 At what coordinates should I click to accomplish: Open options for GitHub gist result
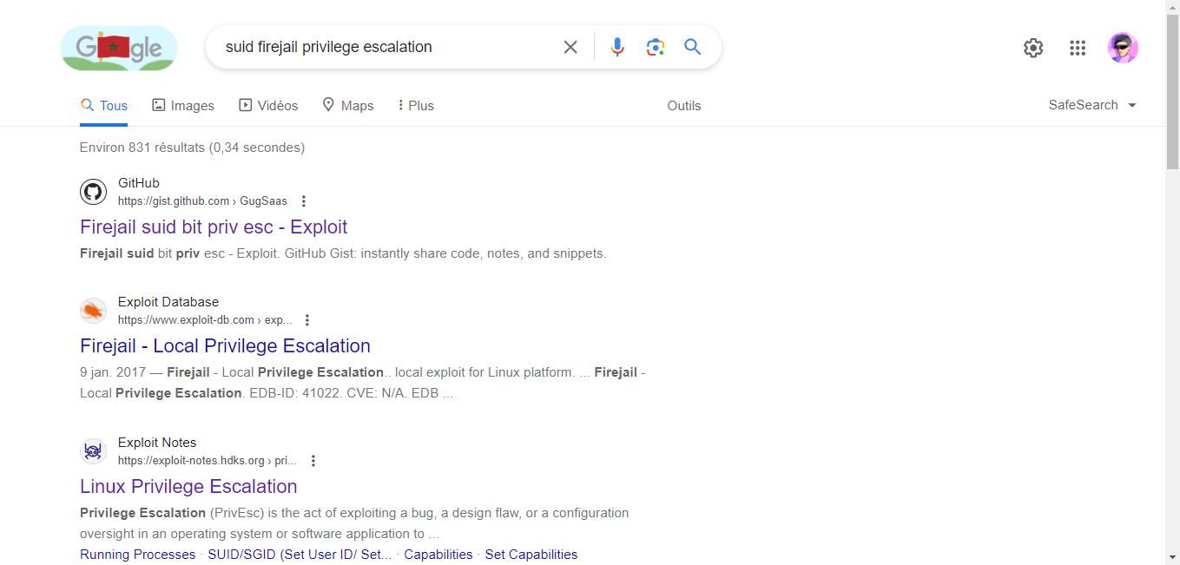pyautogui.click(x=304, y=201)
